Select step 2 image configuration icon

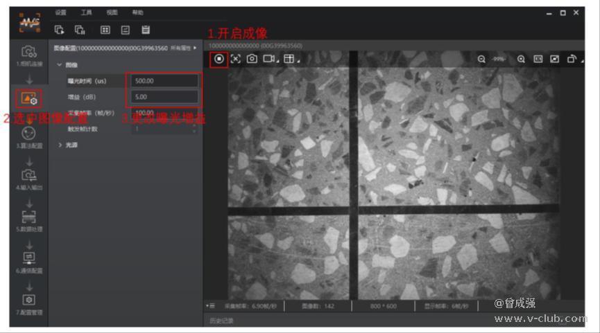(x=29, y=98)
